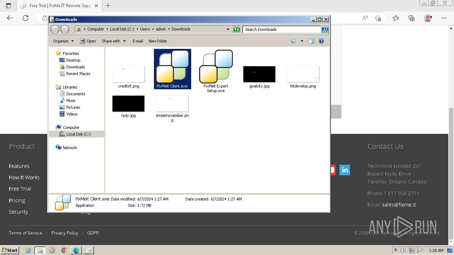Click the sales@fixme.it email link
Viewport: 454px width, 255px height.
399,205
